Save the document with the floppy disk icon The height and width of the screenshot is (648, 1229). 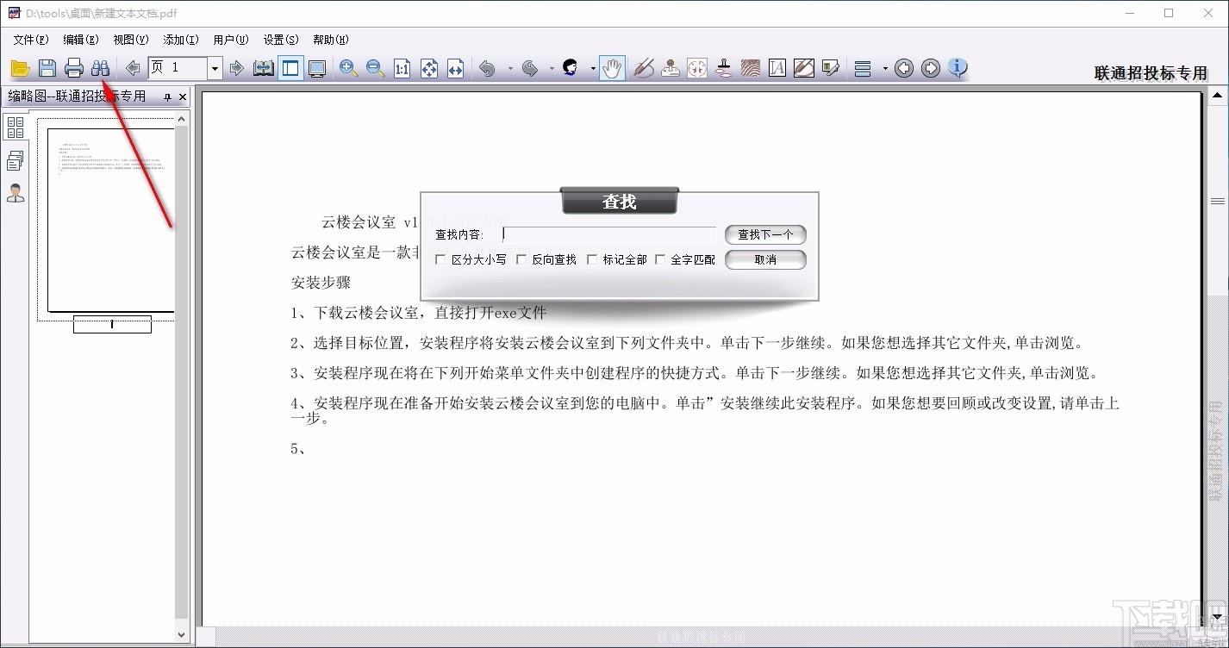coord(47,68)
